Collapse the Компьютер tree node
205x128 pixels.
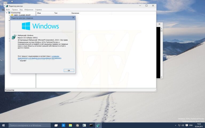(7, 13)
